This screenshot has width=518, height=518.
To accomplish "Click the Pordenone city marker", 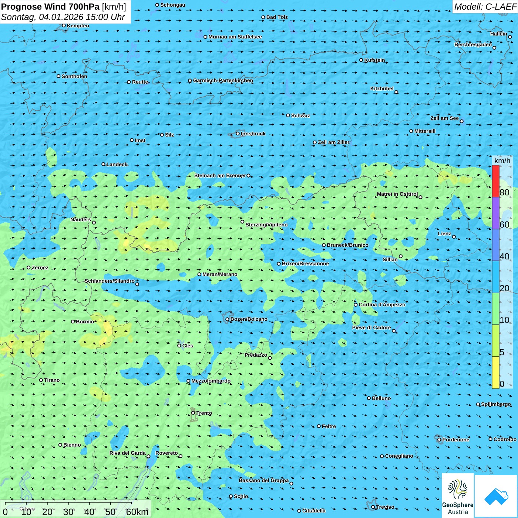I will (x=439, y=440).
